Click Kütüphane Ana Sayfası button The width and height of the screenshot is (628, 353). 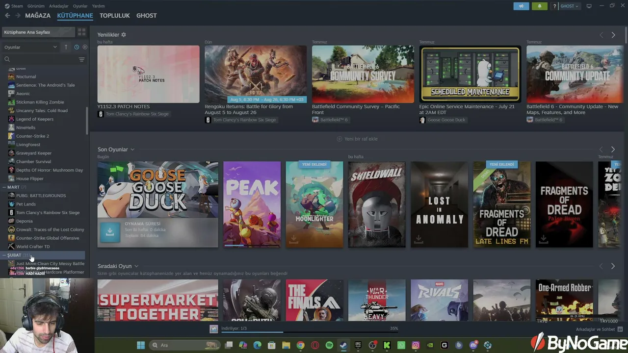[38, 32]
